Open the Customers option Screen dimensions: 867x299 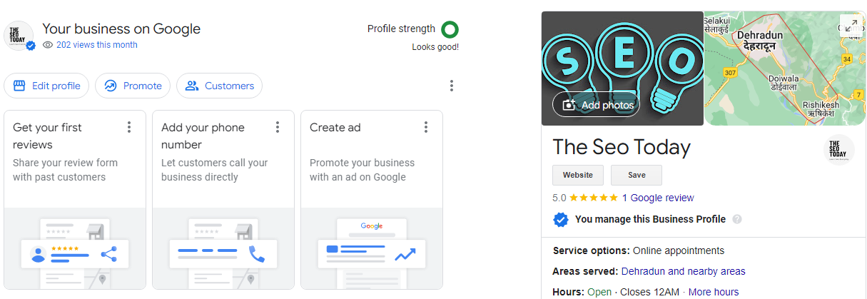point(219,86)
